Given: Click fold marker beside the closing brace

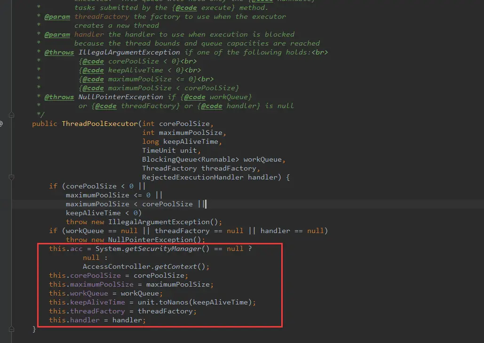Looking at the screenshot, I should point(11,329).
